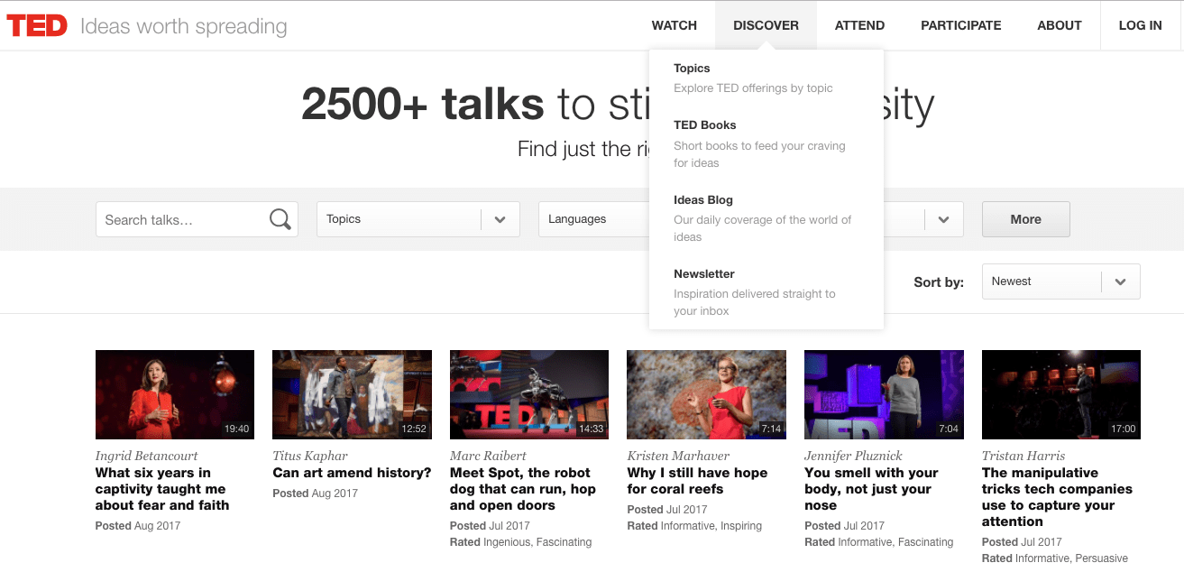
Task: Click the 'Ideas worth spreading' tagline
Action: (x=184, y=26)
